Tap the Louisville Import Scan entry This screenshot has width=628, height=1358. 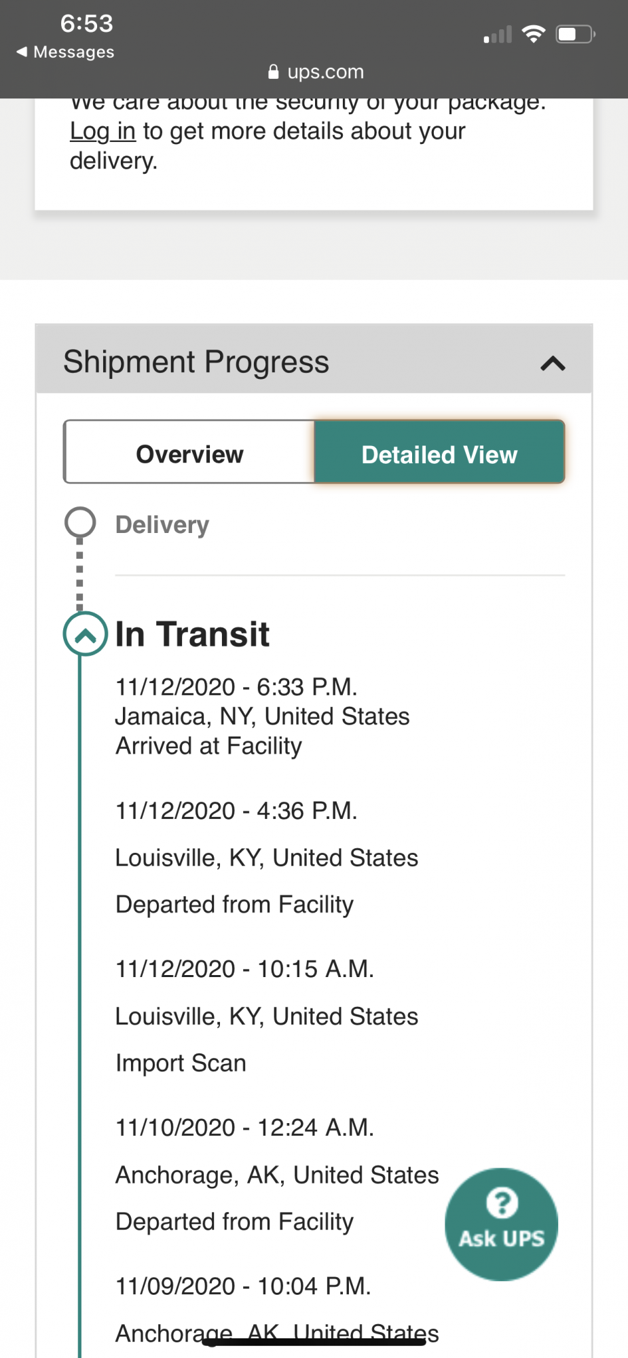pyautogui.click(x=266, y=1016)
